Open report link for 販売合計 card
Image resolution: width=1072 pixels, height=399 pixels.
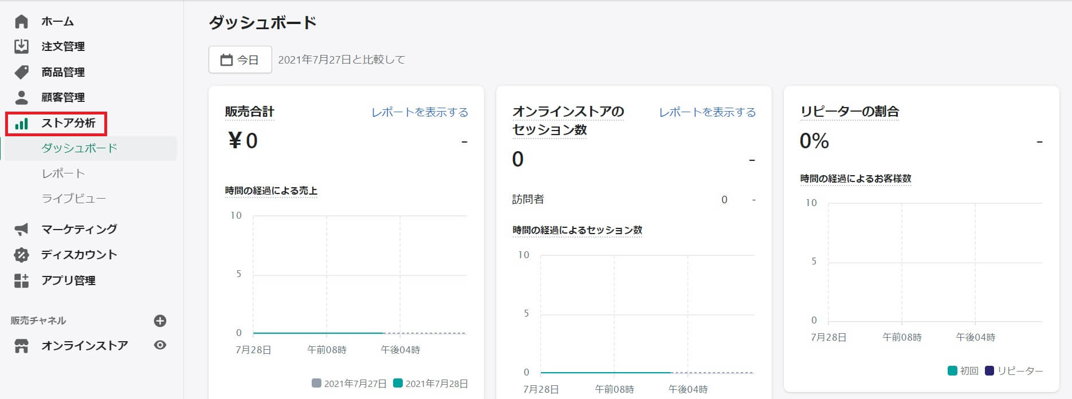click(419, 112)
